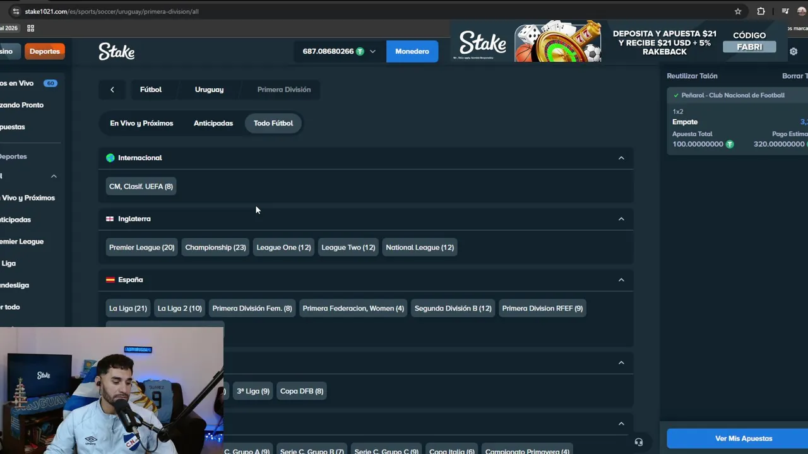Click the Internacional globe icon
This screenshot has height=454, width=808.
click(110, 158)
